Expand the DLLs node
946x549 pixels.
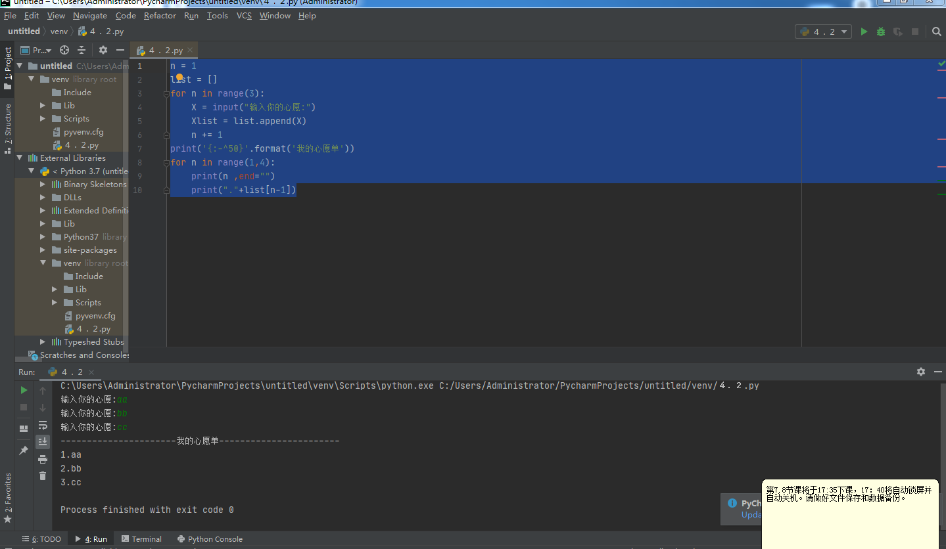tap(43, 197)
